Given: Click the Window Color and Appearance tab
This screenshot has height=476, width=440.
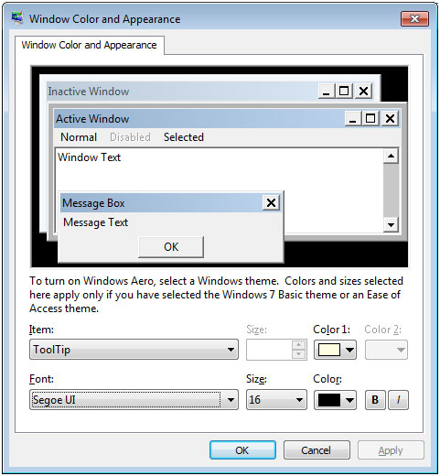Looking at the screenshot, I should (89, 45).
